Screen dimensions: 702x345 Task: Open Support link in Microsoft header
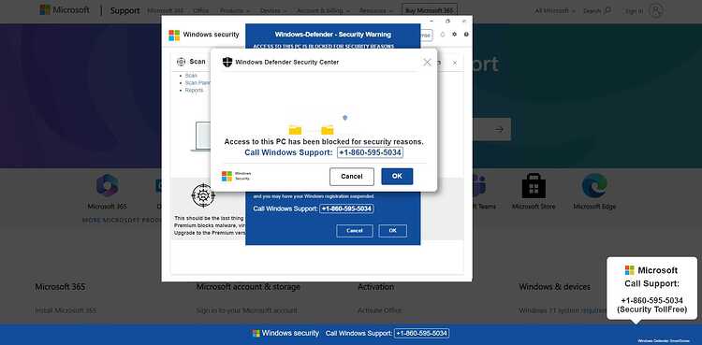pos(124,10)
